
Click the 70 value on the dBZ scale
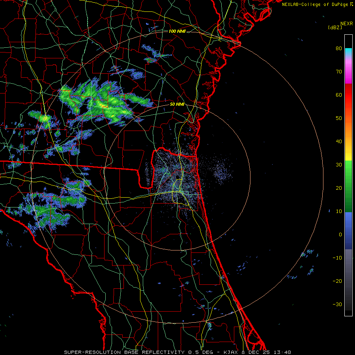point(339,71)
